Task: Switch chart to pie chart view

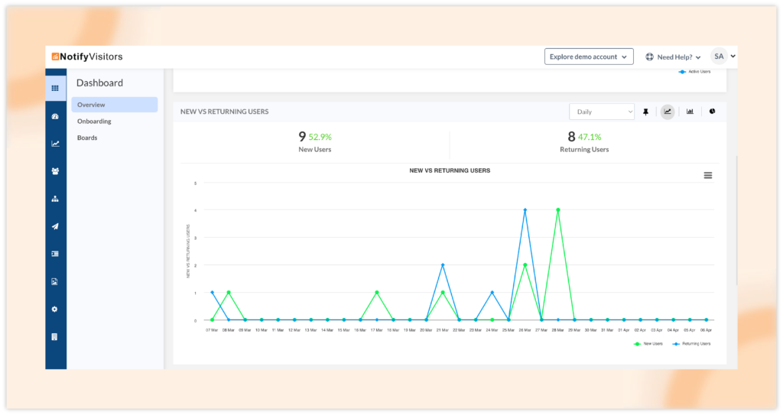Action: click(x=712, y=112)
